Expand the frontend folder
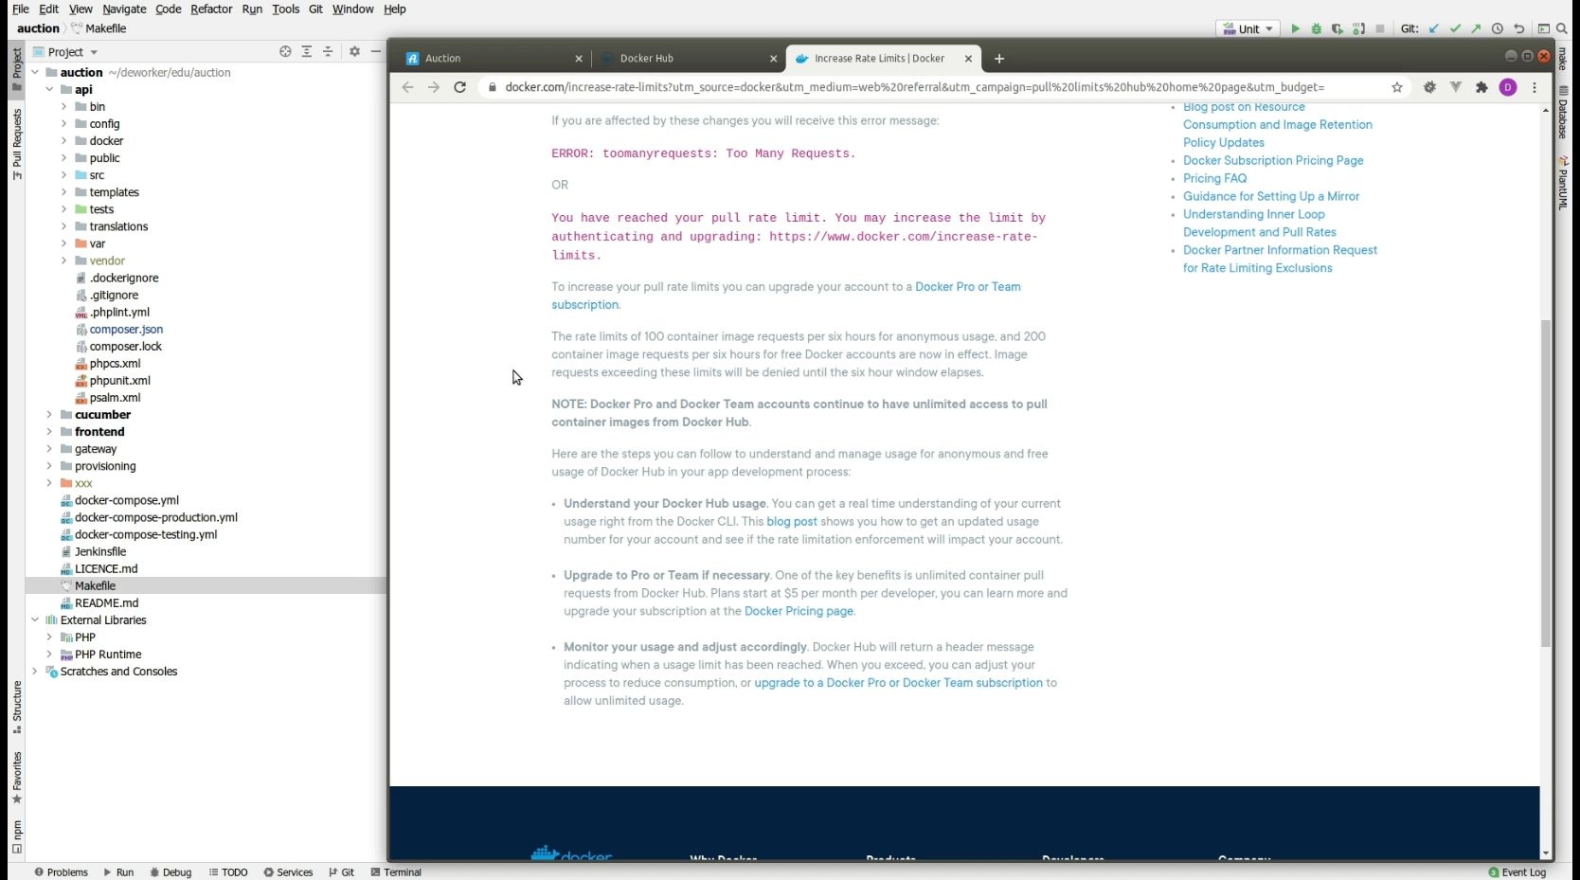Screen dimensions: 1580x880 pos(49,432)
